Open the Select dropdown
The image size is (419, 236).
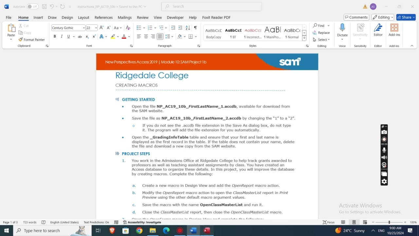[321, 40]
